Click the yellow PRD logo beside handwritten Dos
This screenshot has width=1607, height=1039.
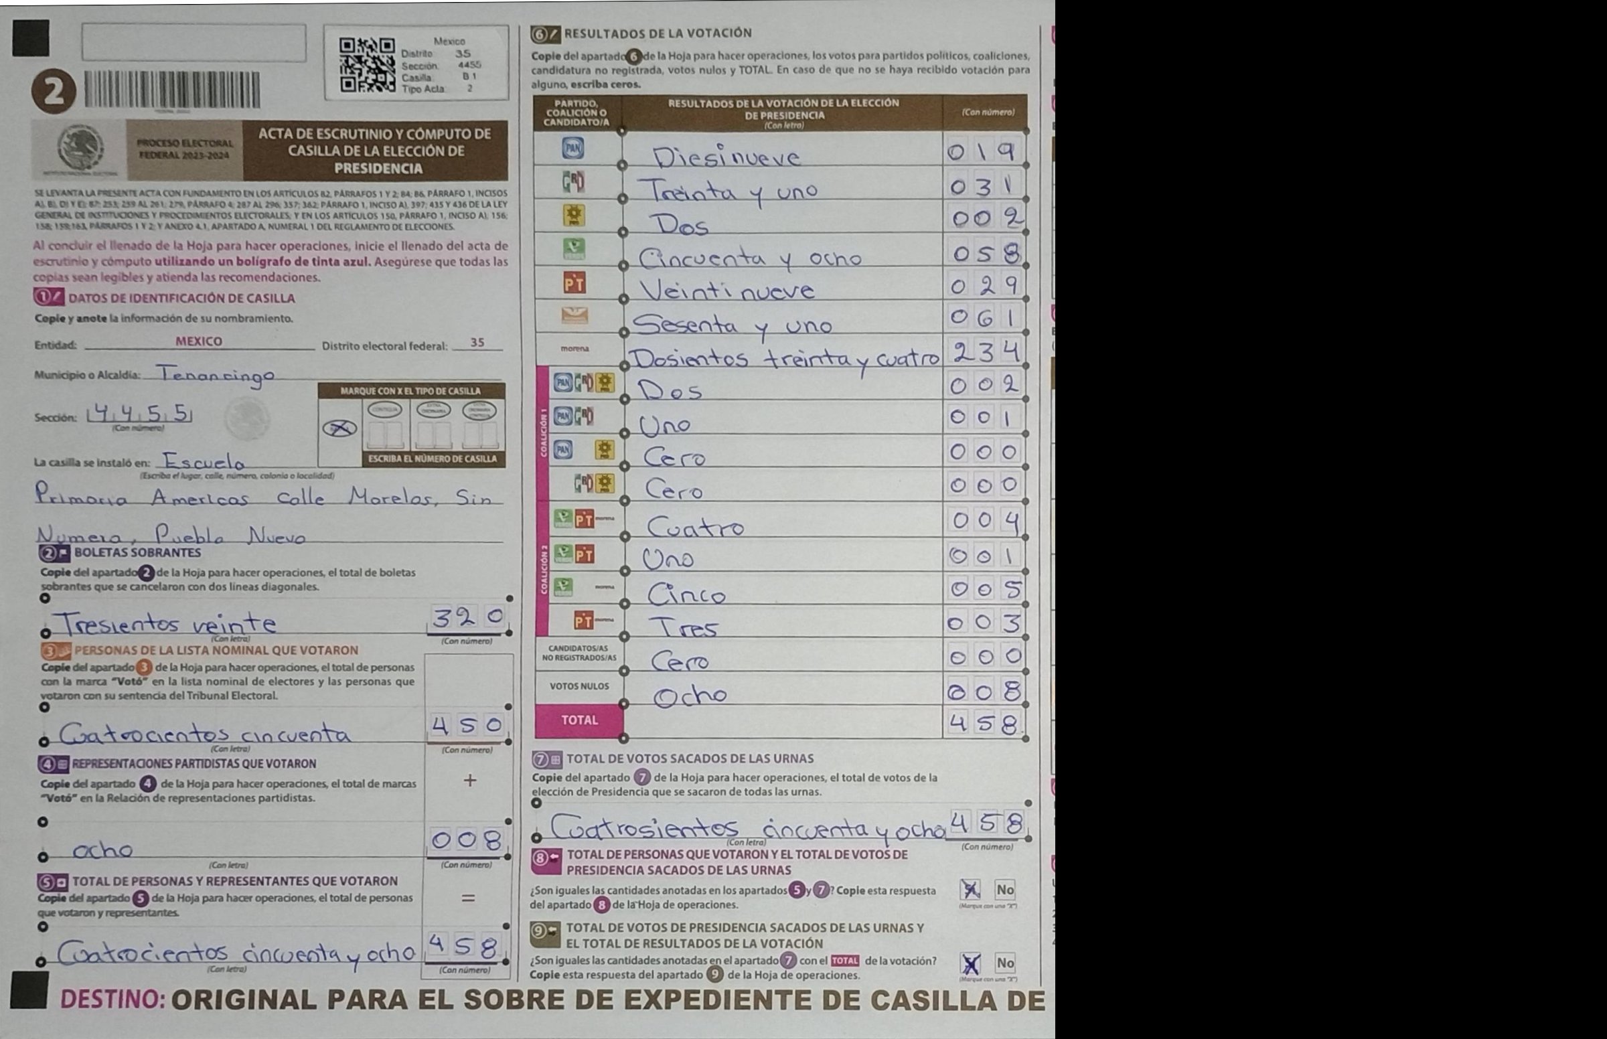[574, 216]
